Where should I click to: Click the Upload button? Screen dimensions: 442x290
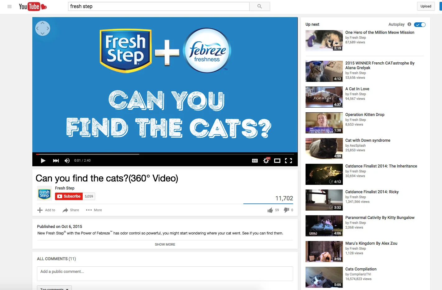point(426,7)
